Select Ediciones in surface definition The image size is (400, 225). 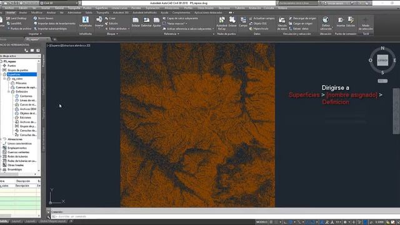point(25,117)
